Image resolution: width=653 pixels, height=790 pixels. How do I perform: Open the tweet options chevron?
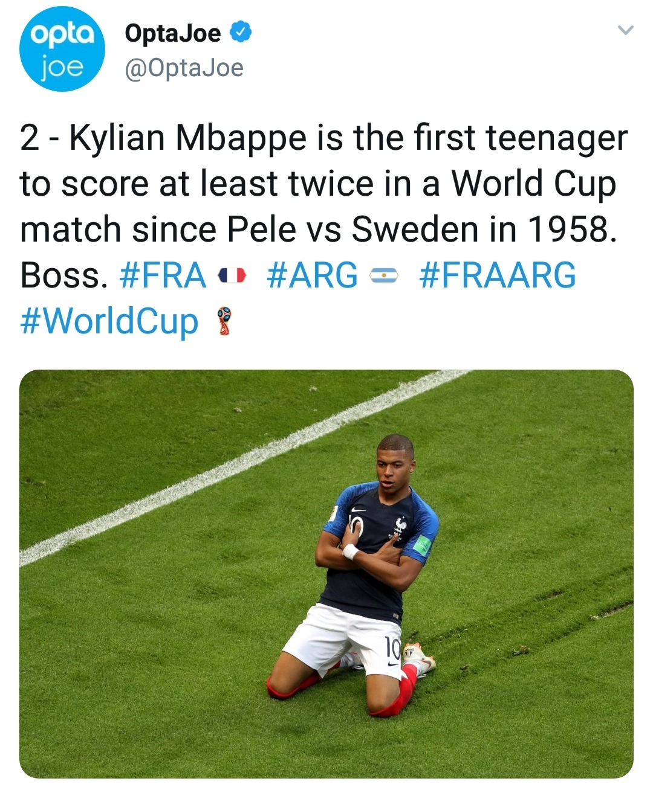(626, 30)
